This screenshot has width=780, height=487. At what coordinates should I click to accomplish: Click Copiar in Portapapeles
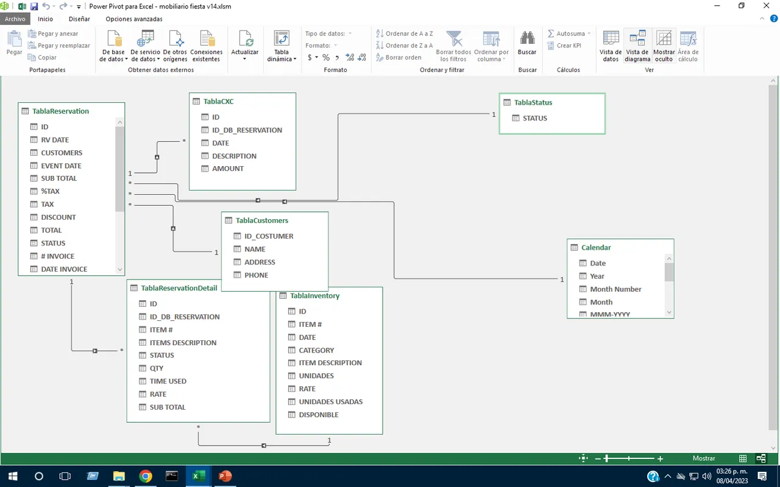coord(42,57)
